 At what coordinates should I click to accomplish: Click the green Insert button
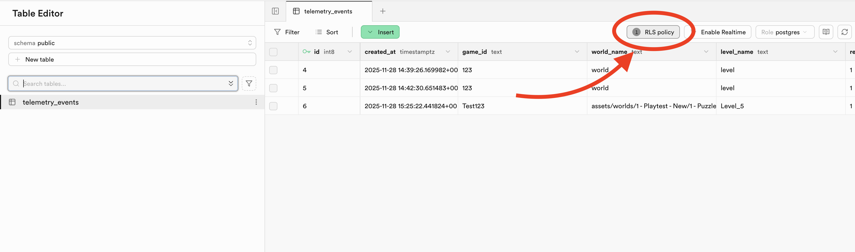coord(380,32)
